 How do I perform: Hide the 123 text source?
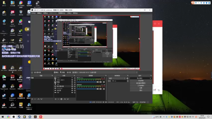click(x=72, y=84)
